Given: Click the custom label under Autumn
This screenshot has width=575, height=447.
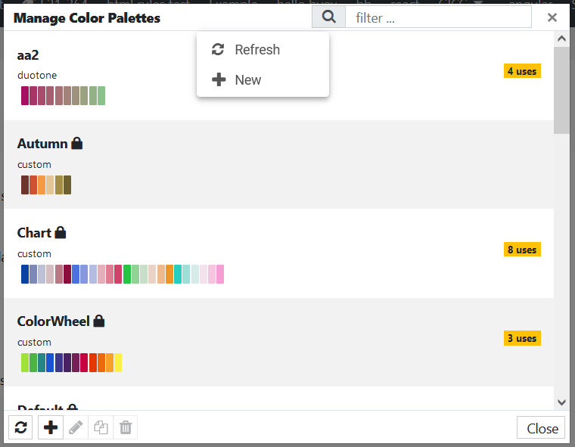Looking at the screenshot, I should coord(34,164).
